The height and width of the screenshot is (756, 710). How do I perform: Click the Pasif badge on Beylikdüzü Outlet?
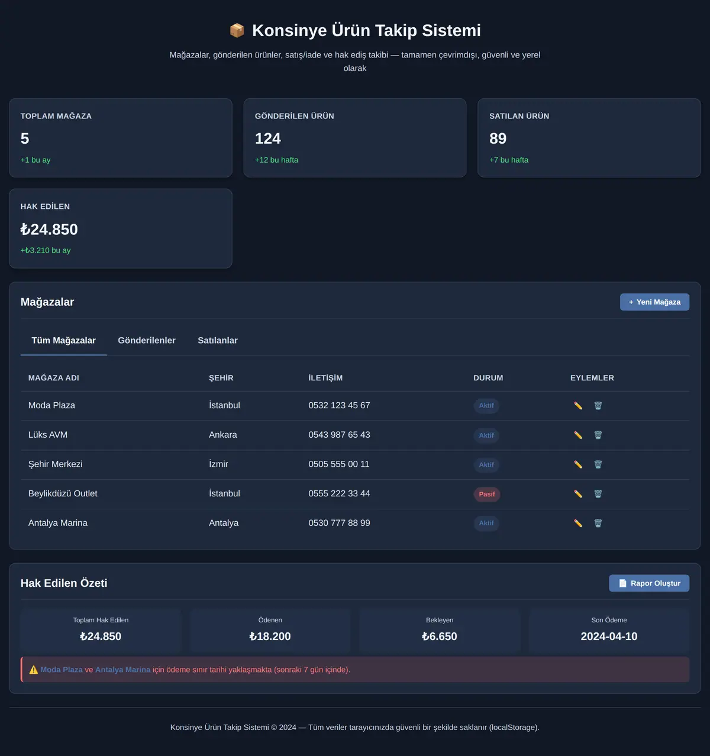click(487, 494)
